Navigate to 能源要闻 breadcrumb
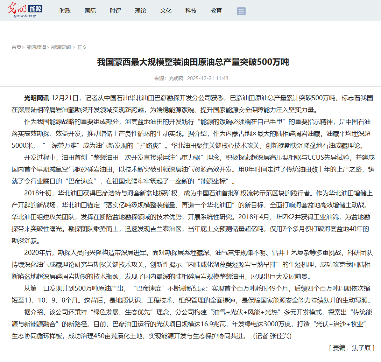This screenshot has width=381, height=362. pyautogui.click(x=61, y=47)
